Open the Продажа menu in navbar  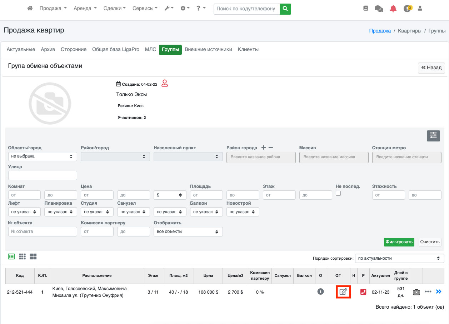pos(53,8)
